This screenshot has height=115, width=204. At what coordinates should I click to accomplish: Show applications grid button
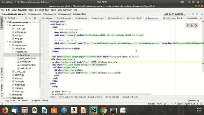(x=199, y=110)
